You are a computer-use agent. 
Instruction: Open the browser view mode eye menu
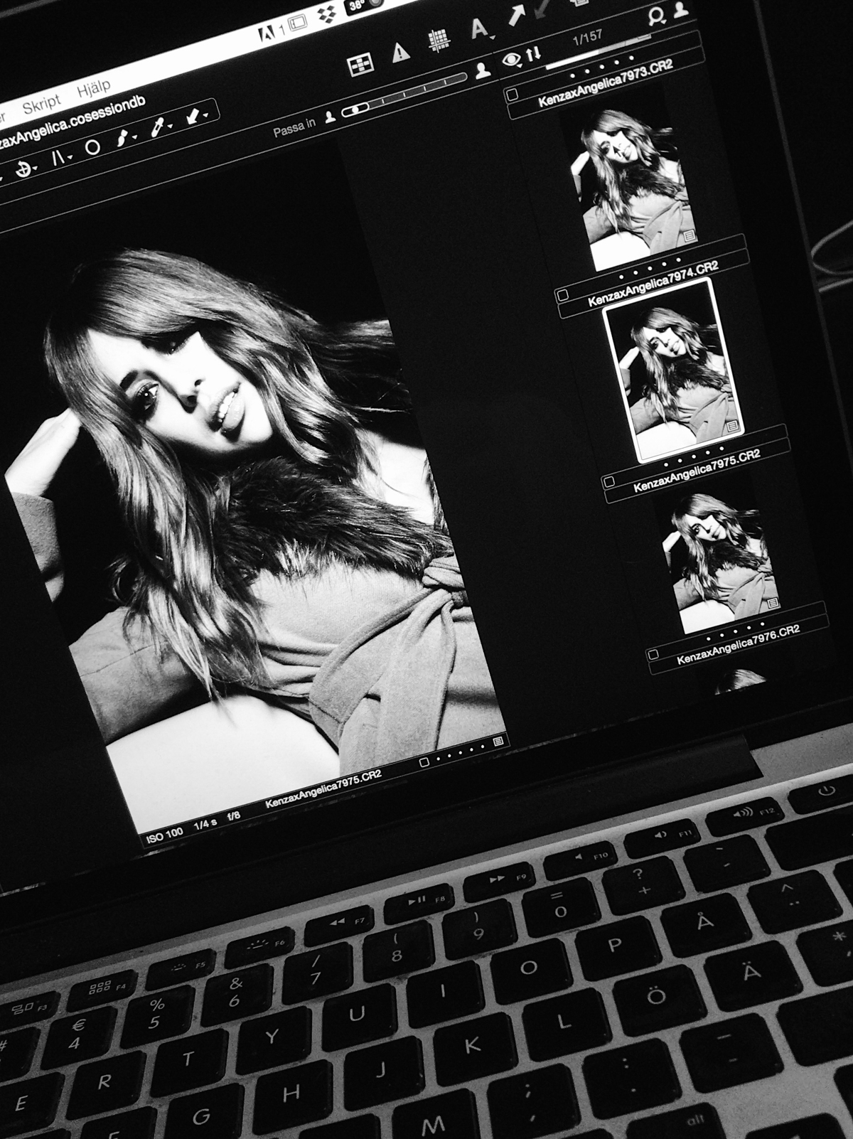511,59
